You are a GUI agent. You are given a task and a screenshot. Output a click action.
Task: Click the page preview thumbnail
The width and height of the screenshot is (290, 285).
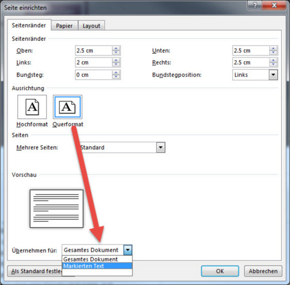click(56, 209)
